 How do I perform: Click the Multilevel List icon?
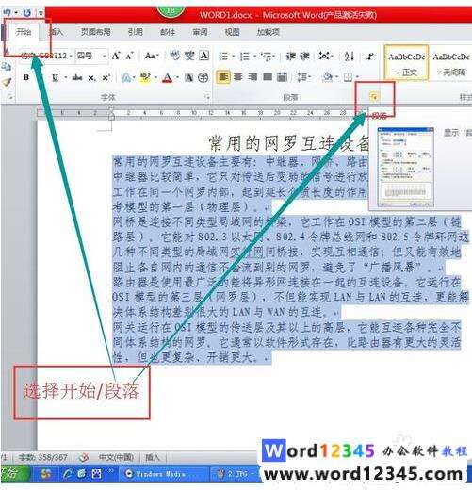[267, 57]
